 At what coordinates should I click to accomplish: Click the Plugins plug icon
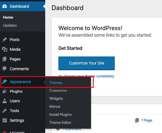tap(5, 91)
